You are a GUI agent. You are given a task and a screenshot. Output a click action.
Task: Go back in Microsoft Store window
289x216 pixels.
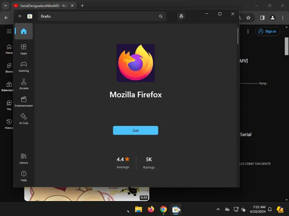click(20, 16)
